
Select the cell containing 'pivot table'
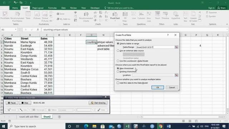coord(103,49)
